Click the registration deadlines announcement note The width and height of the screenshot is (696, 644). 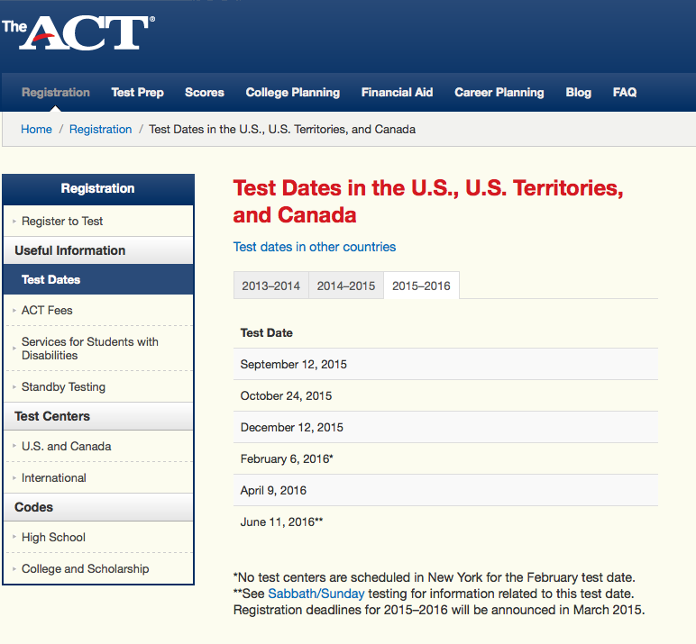pos(439,610)
